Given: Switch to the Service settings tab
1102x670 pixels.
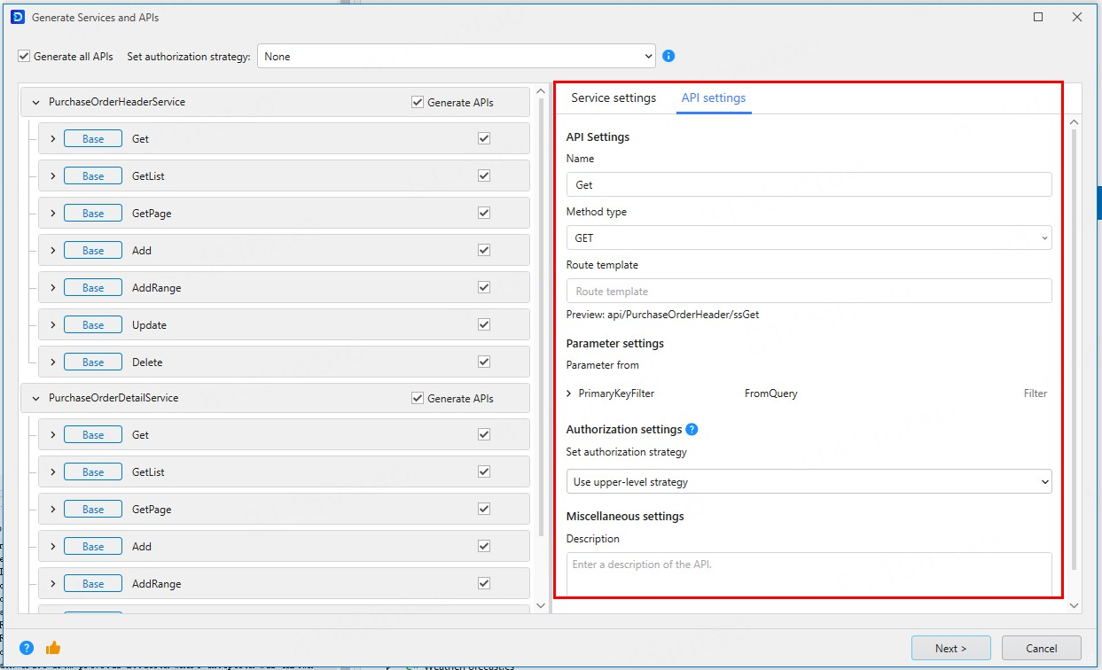Looking at the screenshot, I should 614,97.
